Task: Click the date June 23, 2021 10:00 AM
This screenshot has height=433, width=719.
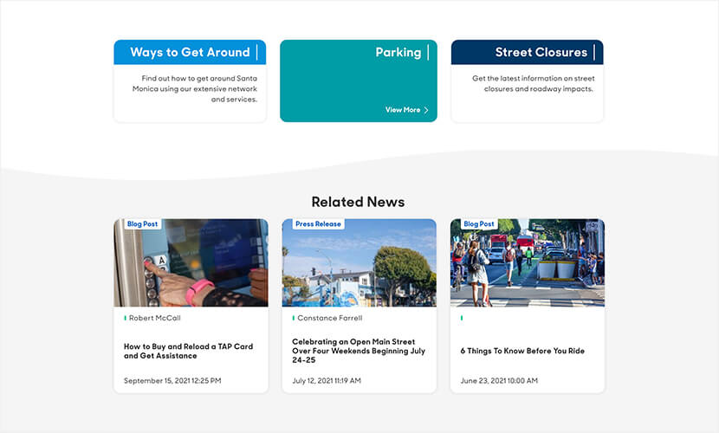Action: click(x=499, y=381)
